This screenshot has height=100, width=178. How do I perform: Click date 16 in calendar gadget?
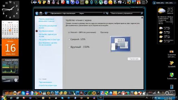click(10, 30)
